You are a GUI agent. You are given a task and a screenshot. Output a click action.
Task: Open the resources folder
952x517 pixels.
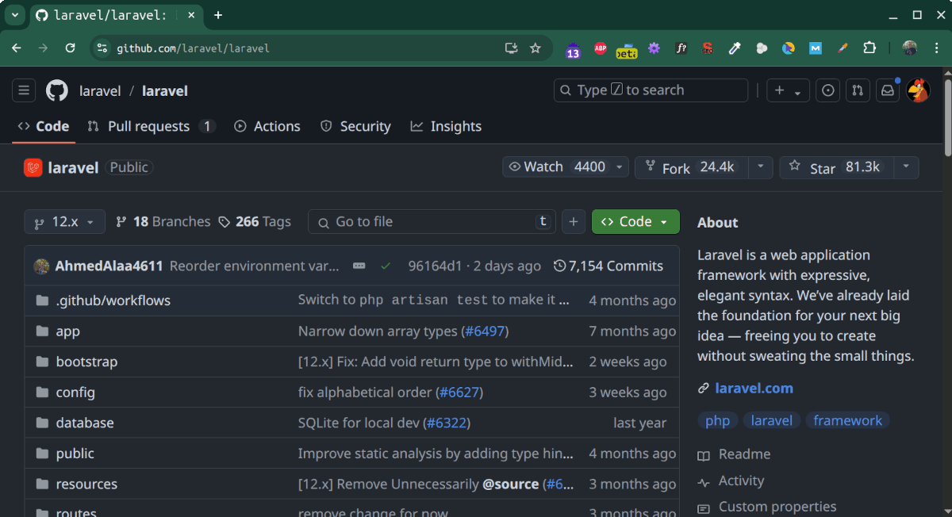[86, 484]
